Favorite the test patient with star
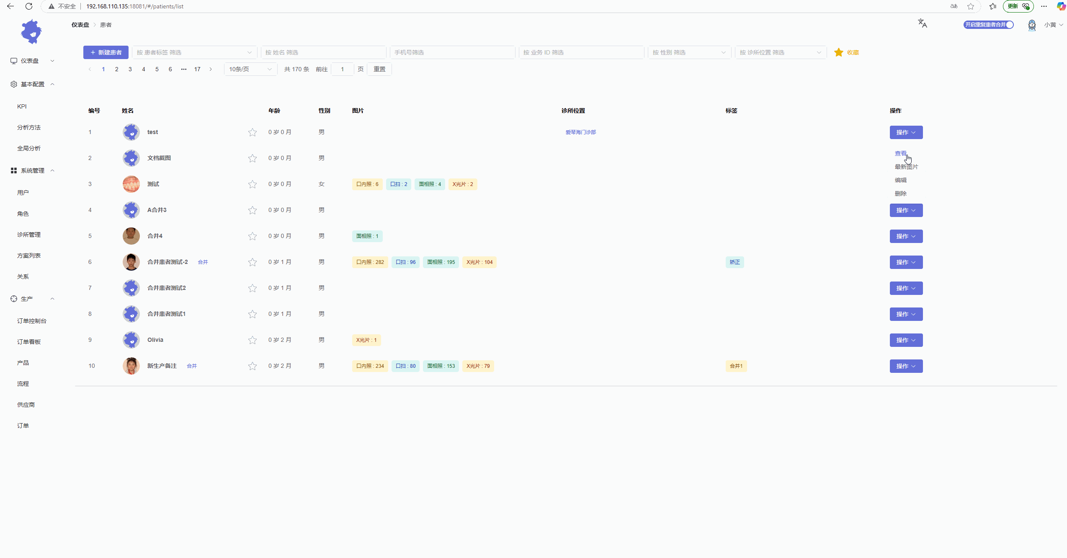This screenshot has width=1067, height=558. [x=252, y=132]
